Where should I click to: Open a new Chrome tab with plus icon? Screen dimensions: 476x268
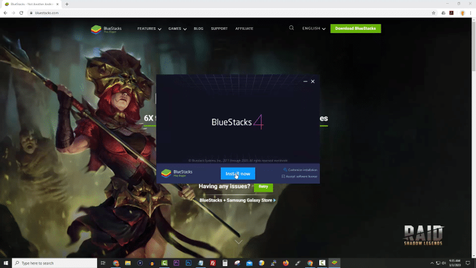click(67, 4)
